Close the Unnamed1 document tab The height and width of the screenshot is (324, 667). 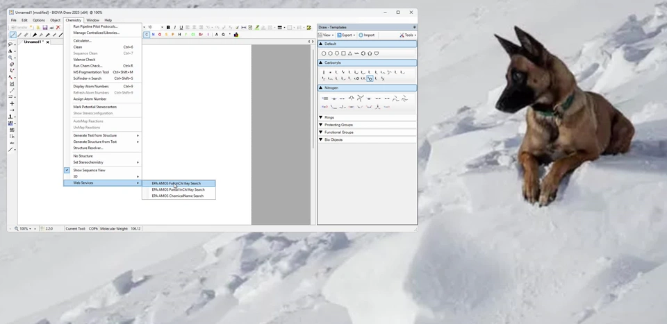tap(47, 42)
